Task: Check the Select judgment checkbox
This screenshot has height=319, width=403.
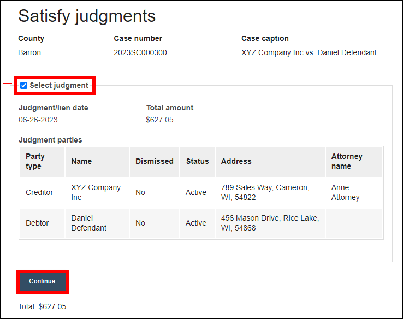Action: coord(23,85)
